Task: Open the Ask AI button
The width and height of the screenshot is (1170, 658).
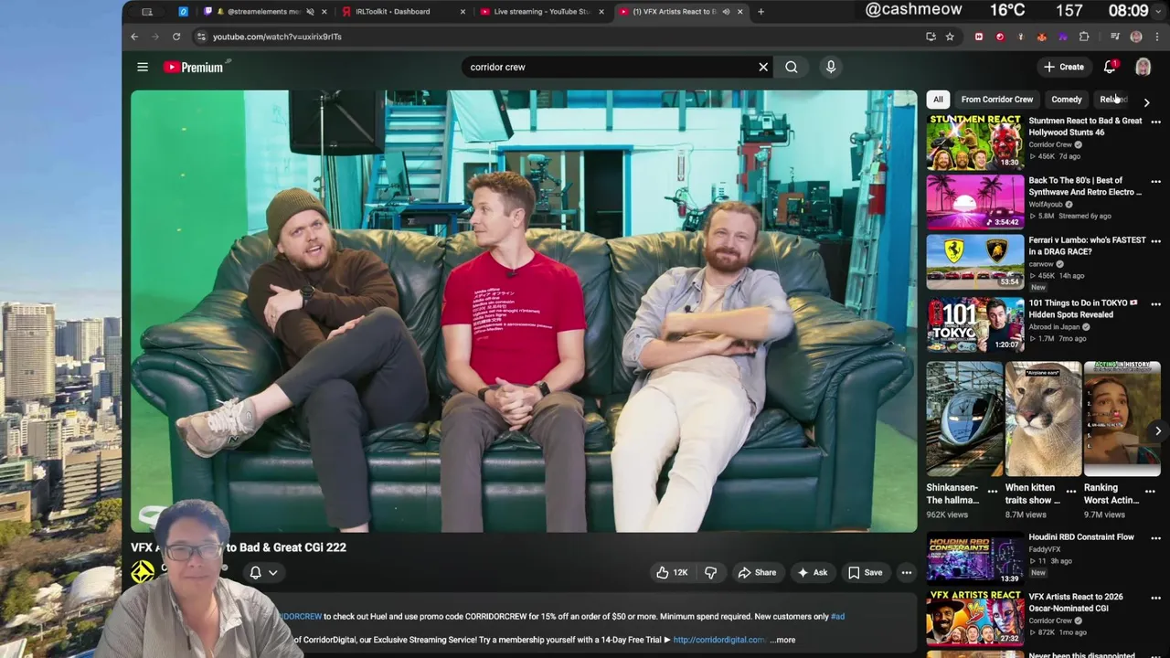Action: click(813, 572)
